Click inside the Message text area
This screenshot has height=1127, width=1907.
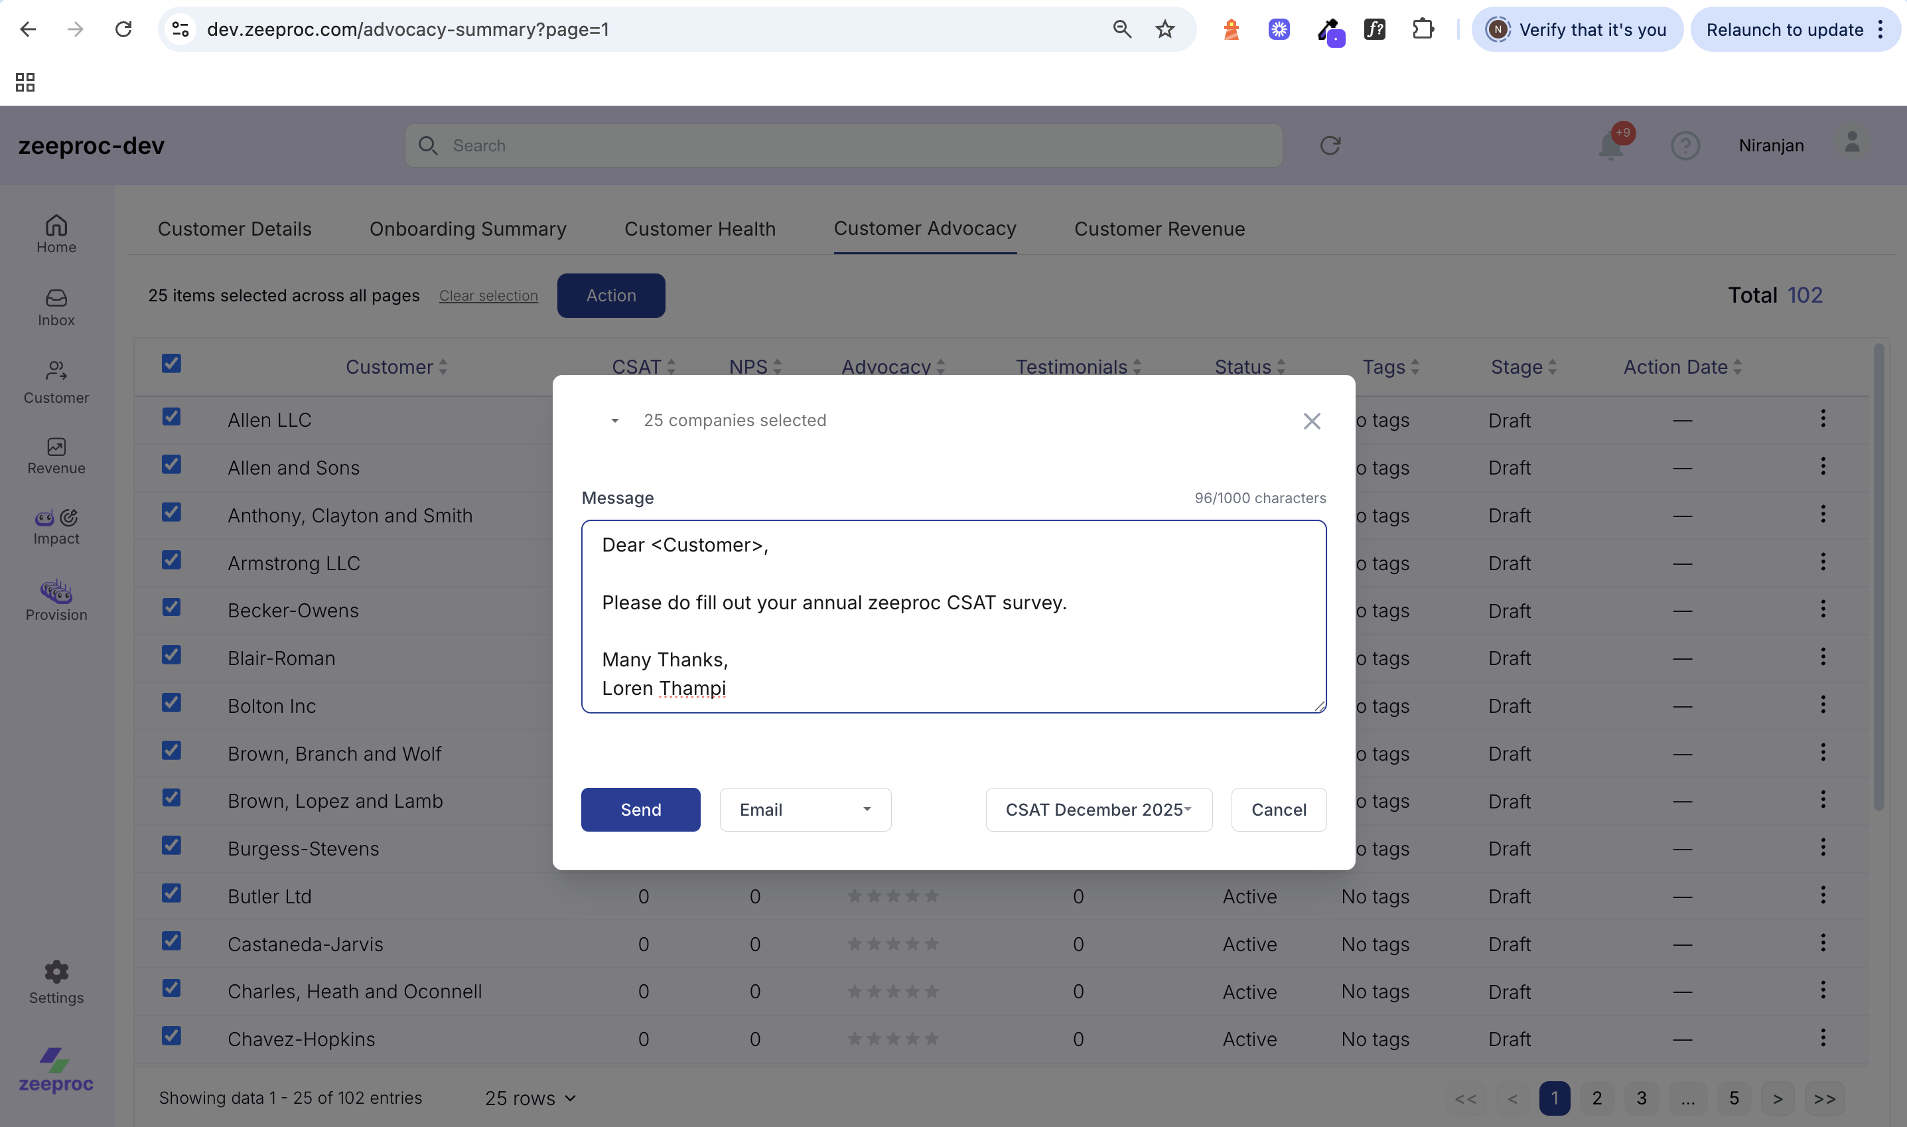pyautogui.click(x=953, y=616)
